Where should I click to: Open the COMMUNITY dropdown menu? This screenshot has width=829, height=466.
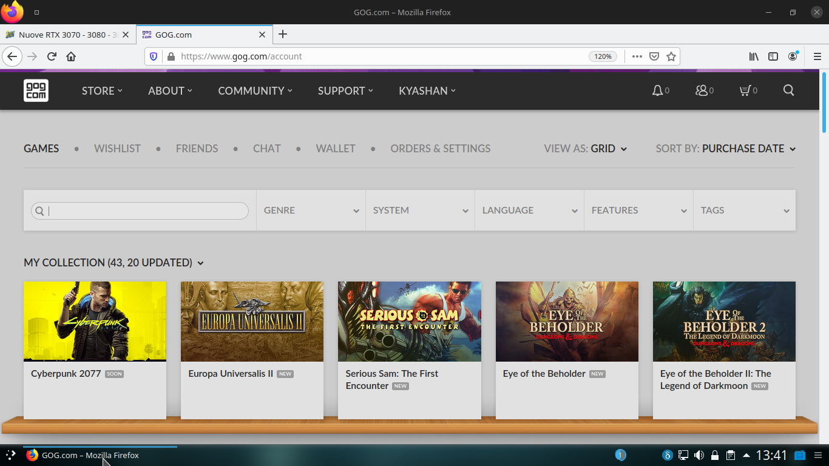[x=255, y=90]
